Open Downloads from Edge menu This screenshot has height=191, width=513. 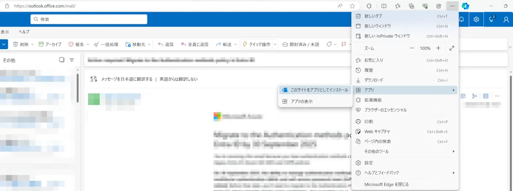pos(404,80)
